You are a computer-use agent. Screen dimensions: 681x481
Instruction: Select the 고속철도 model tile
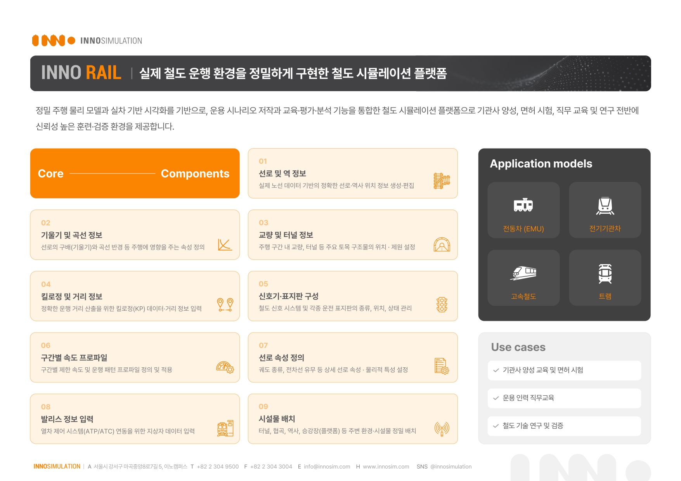523,278
